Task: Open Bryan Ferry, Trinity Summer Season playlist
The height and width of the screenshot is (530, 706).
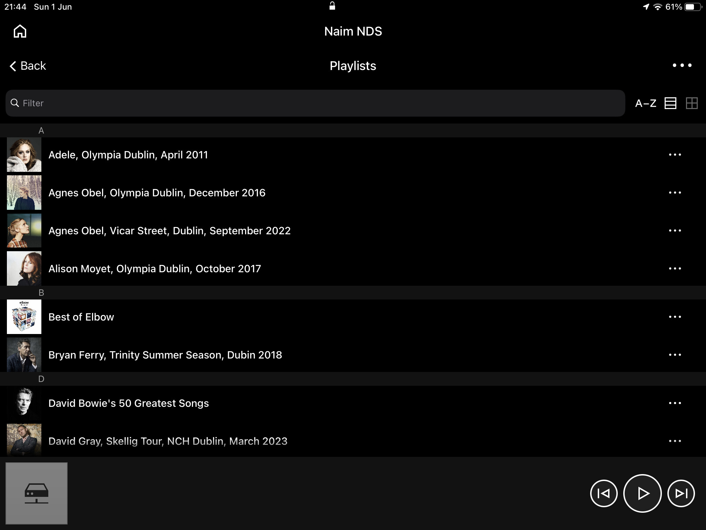Action: point(353,355)
